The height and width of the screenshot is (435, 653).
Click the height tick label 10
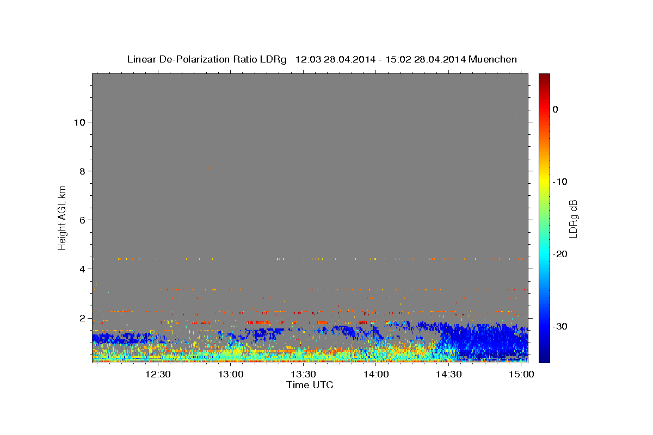point(78,122)
